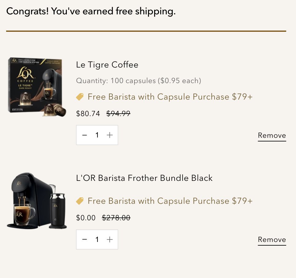Decrease Le Tigre Coffee quantity with minus
The image size is (296, 278).
click(x=85, y=135)
